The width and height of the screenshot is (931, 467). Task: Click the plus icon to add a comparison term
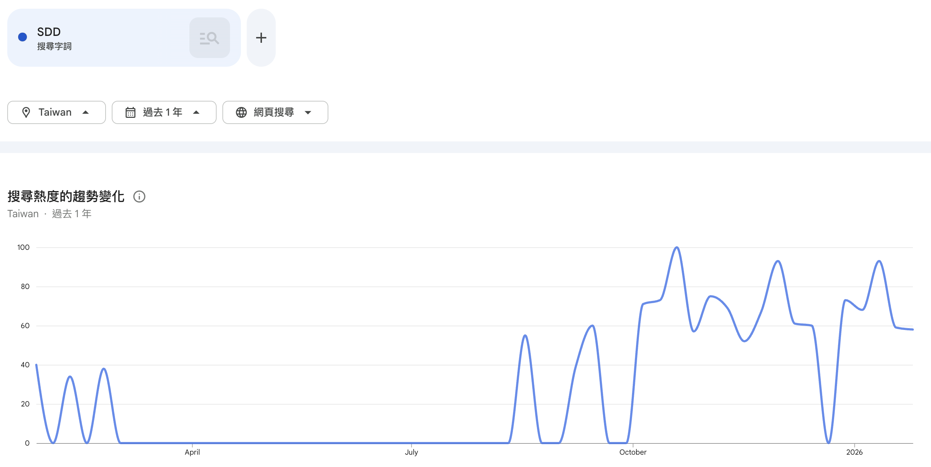pyautogui.click(x=261, y=38)
